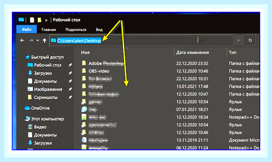Click date 07.01.2021 18:21
Viewport: 272px width, 162px height.
[192, 110]
